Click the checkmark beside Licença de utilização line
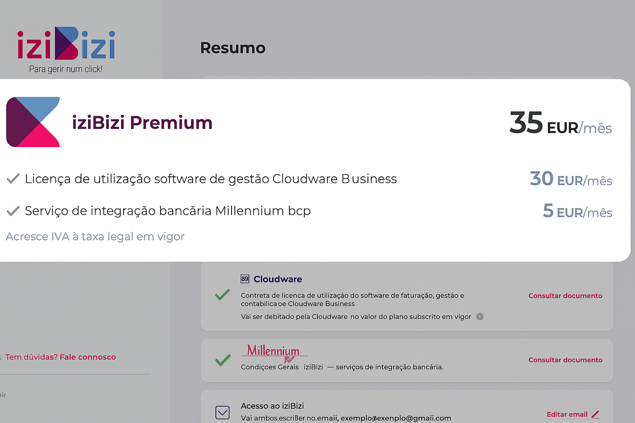The width and height of the screenshot is (635, 423). [x=13, y=179]
